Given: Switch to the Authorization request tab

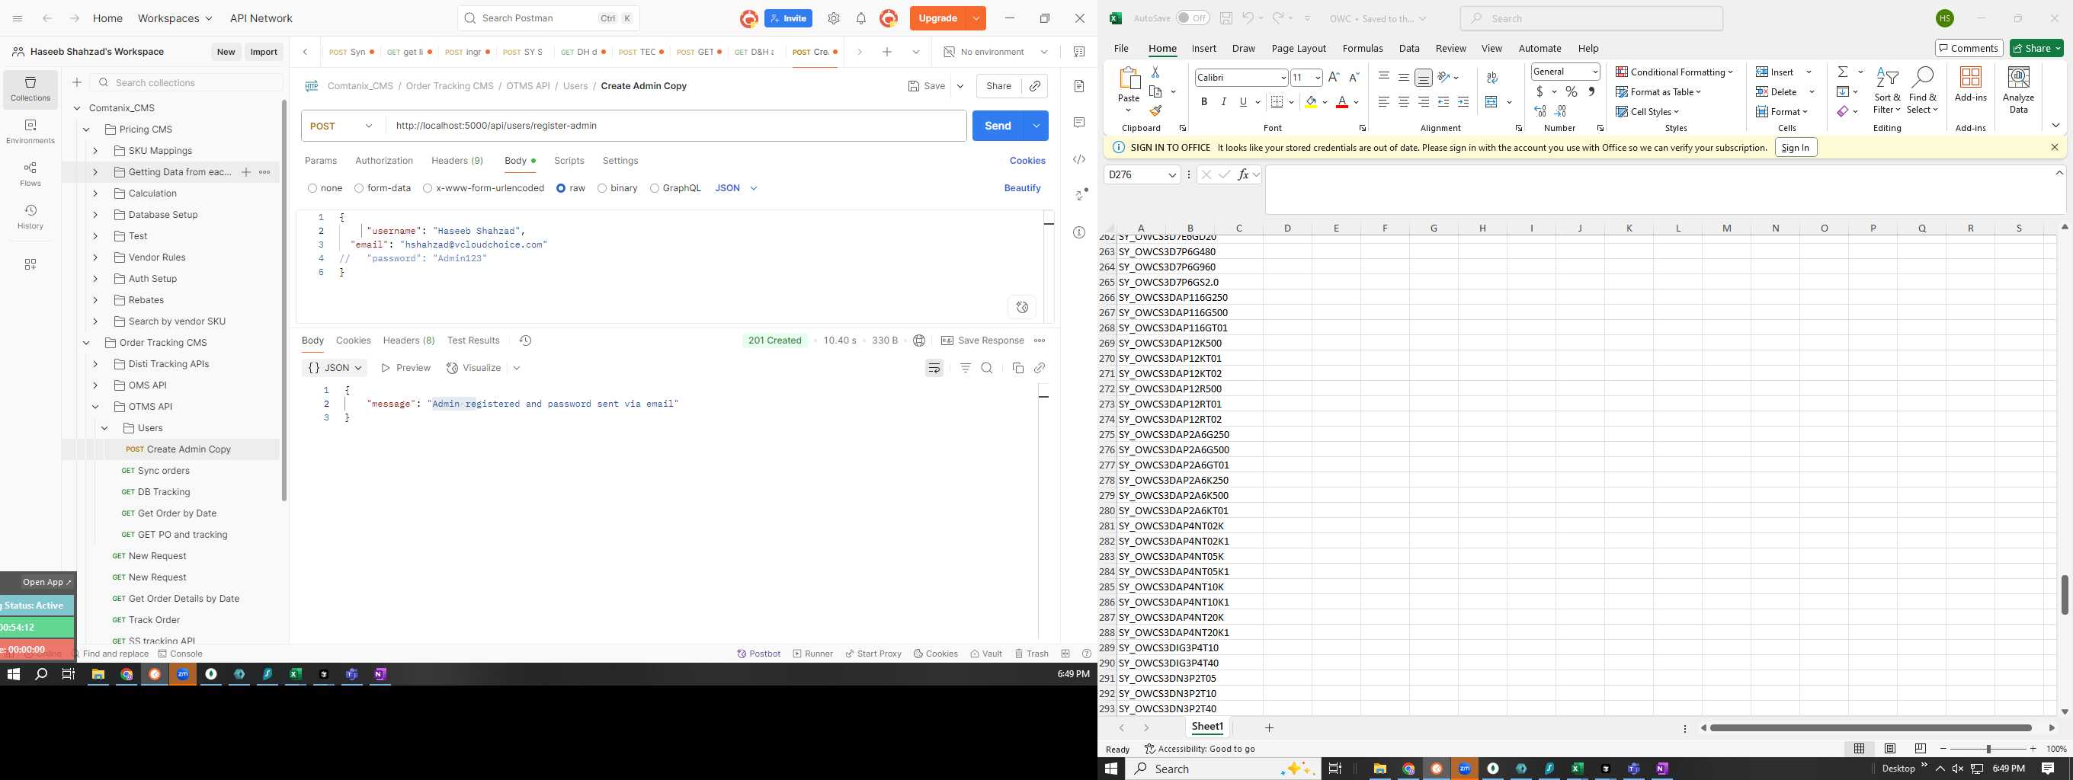Looking at the screenshot, I should pos(384,161).
